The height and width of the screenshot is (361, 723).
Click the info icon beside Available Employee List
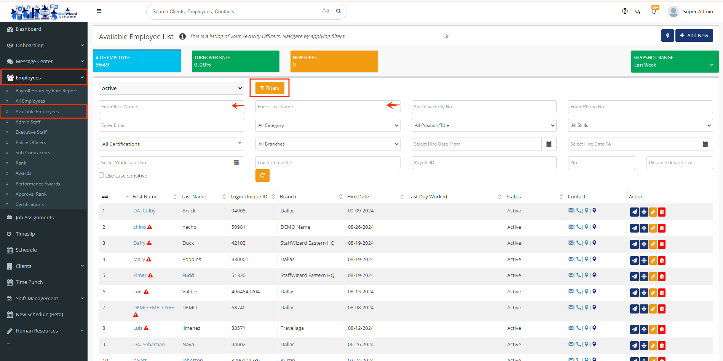(182, 36)
